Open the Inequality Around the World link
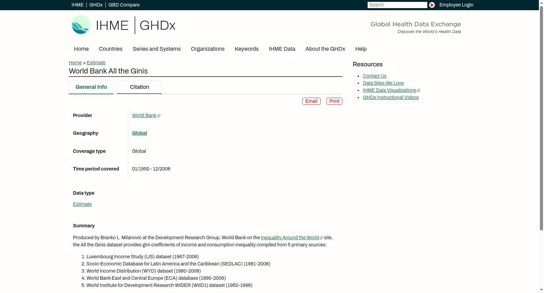 click(x=290, y=238)
